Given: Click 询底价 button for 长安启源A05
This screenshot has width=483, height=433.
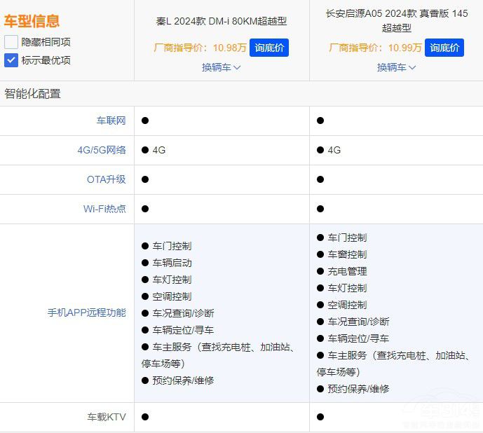Looking at the screenshot, I should [444, 48].
